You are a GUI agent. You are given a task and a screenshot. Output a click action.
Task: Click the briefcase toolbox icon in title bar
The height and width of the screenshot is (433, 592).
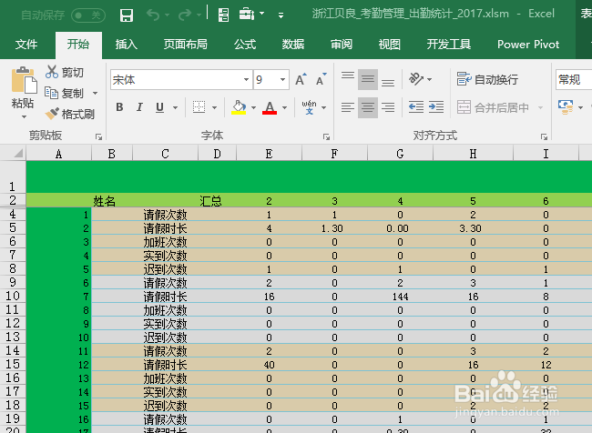247,15
